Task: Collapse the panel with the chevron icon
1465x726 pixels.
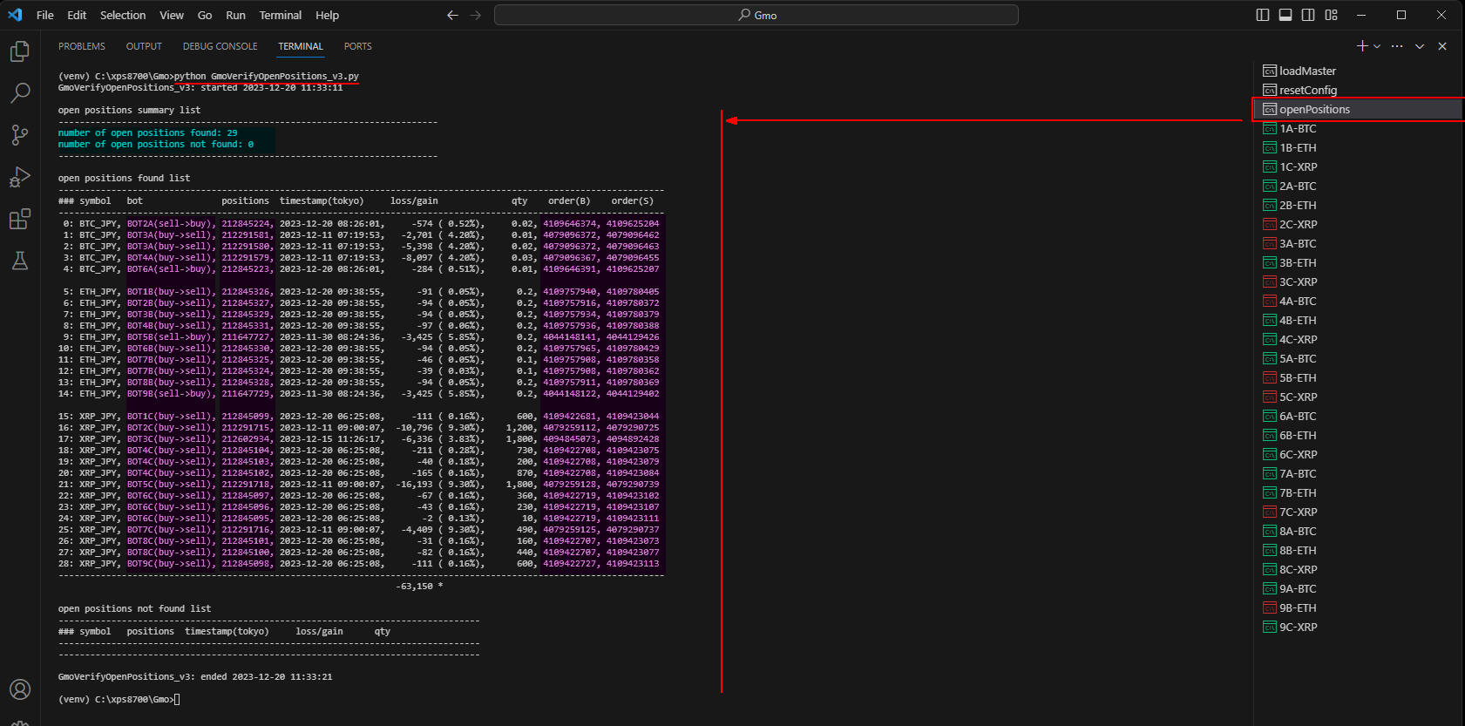Action: 1420,46
